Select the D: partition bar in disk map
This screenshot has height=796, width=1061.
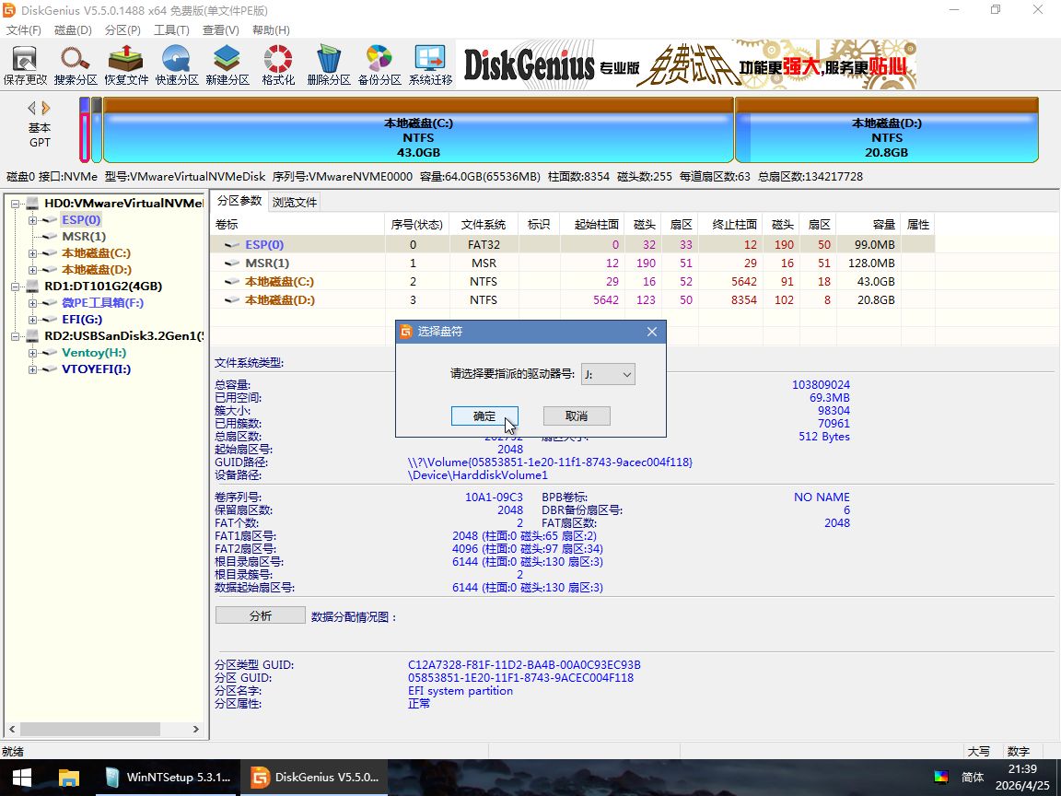[886, 131]
